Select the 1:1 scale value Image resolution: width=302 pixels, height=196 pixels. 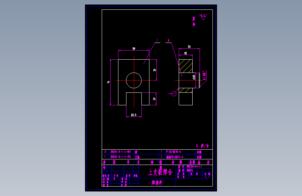click(x=207, y=177)
